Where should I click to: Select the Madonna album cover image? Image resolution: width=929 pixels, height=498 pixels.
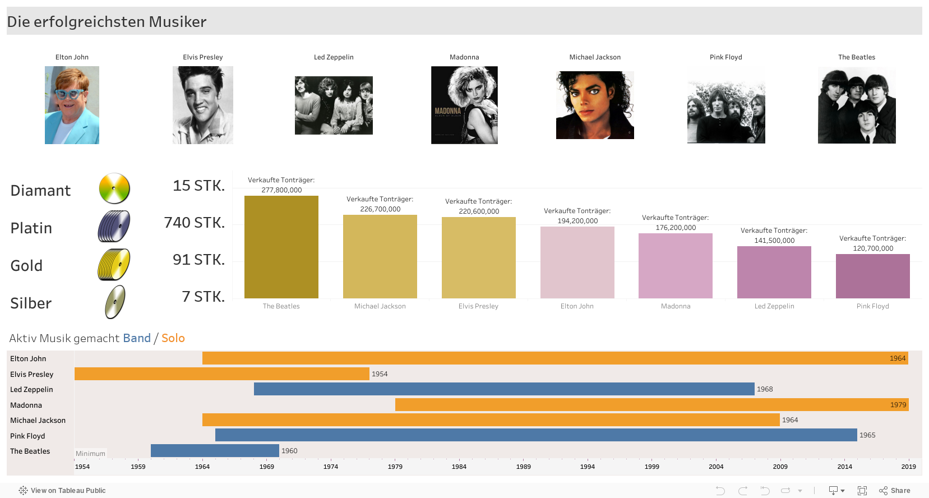[x=464, y=105]
